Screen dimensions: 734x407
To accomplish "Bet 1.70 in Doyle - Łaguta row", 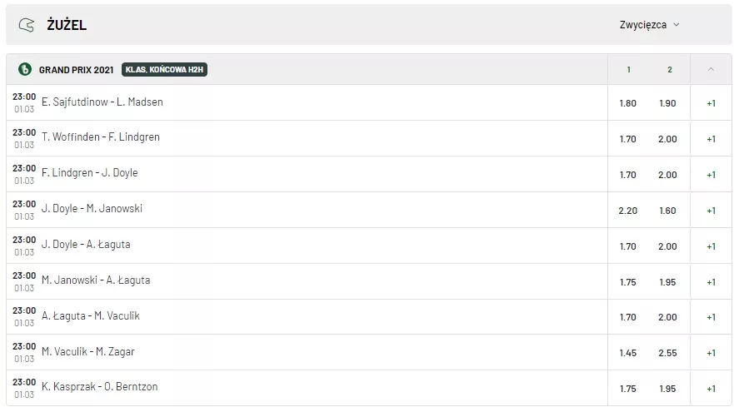I will pos(627,246).
